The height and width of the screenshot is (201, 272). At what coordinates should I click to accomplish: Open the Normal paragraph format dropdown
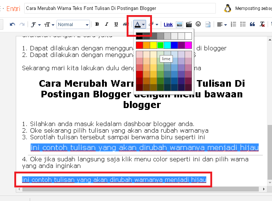click(x=73, y=25)
